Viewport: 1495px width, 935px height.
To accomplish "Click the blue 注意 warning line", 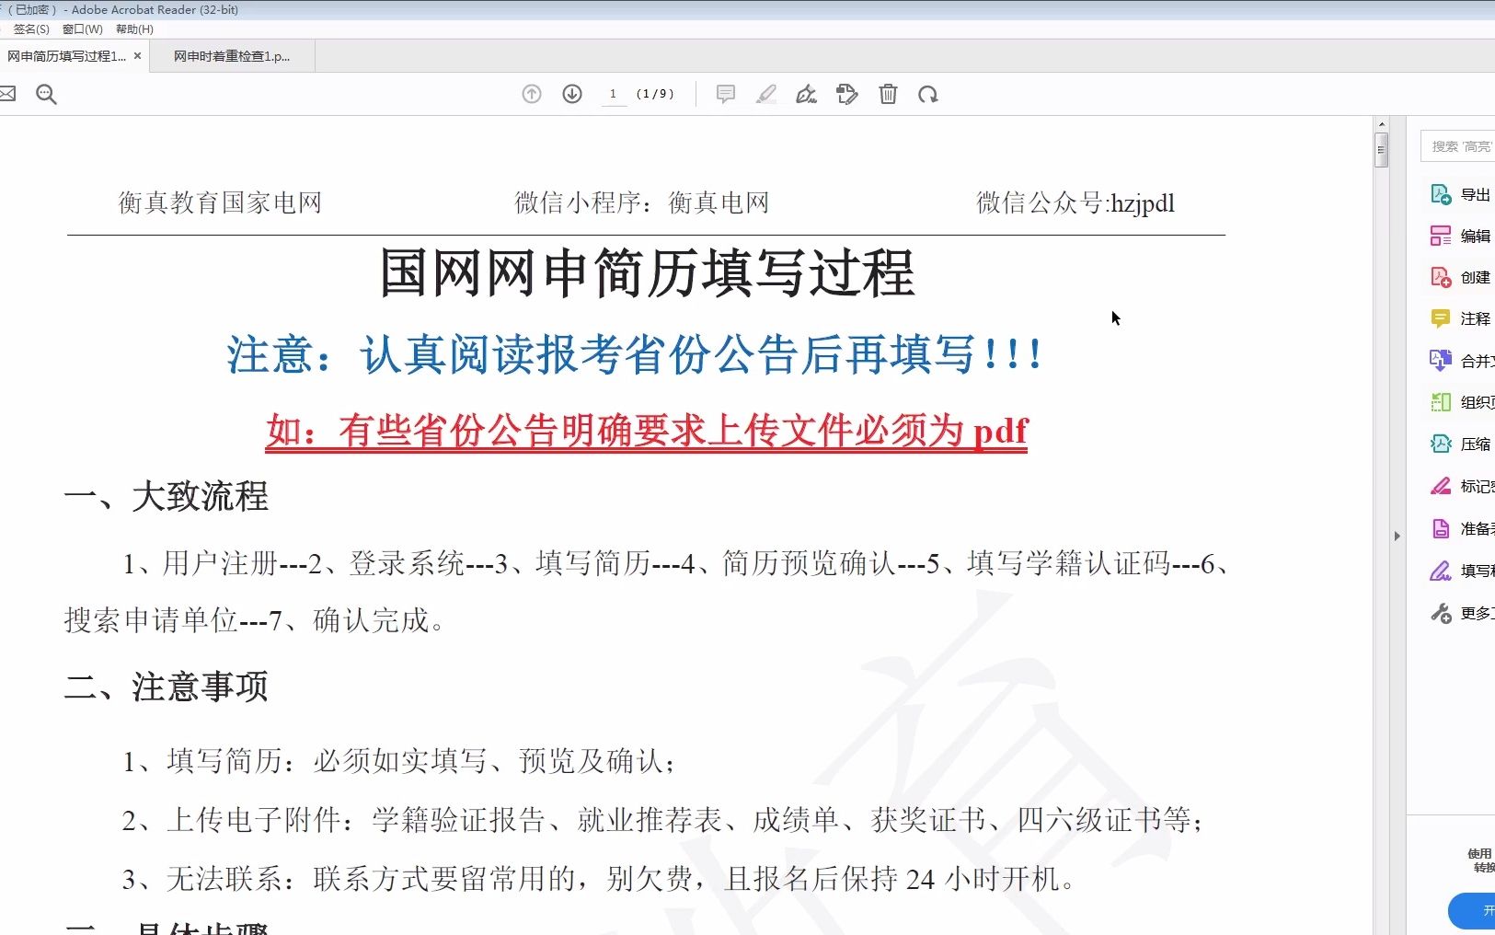I will (x=635, y=354).
